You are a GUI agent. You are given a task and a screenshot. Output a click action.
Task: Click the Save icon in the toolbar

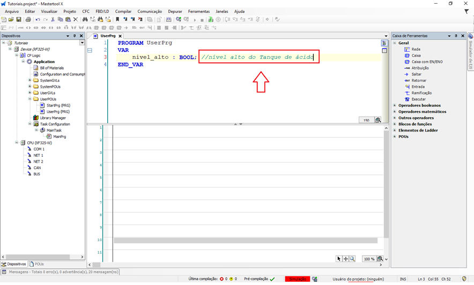19,19
